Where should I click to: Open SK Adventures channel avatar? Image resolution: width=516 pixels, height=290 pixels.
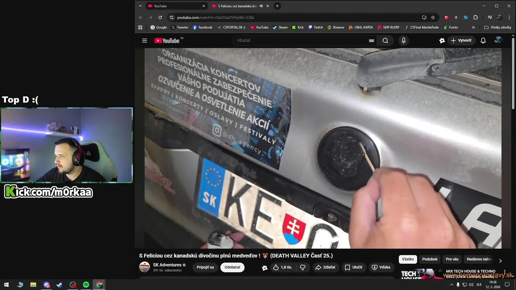pos(144,267)
